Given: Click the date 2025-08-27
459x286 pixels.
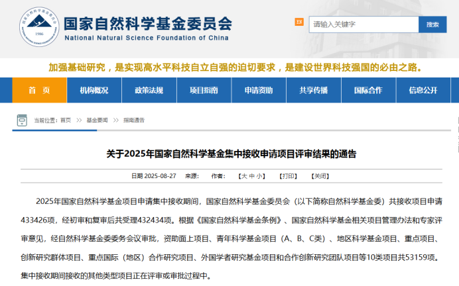Looking at the screenshot, I should [x=160, y=176].
